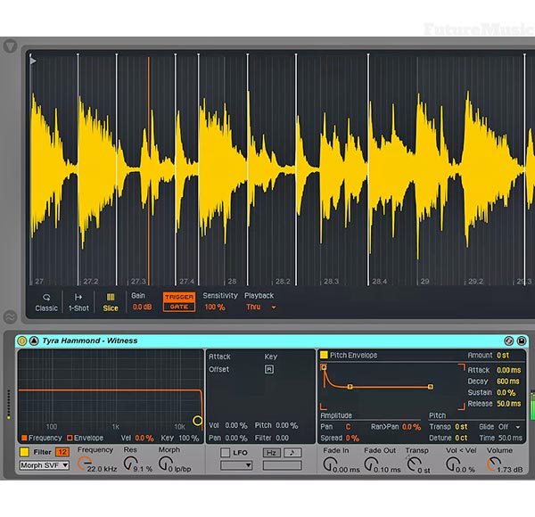The height and width of the screenshot is (517, 535).
Task: Click the pitch envelope Sustain 0.0 % value
Action: coord(506,392)
